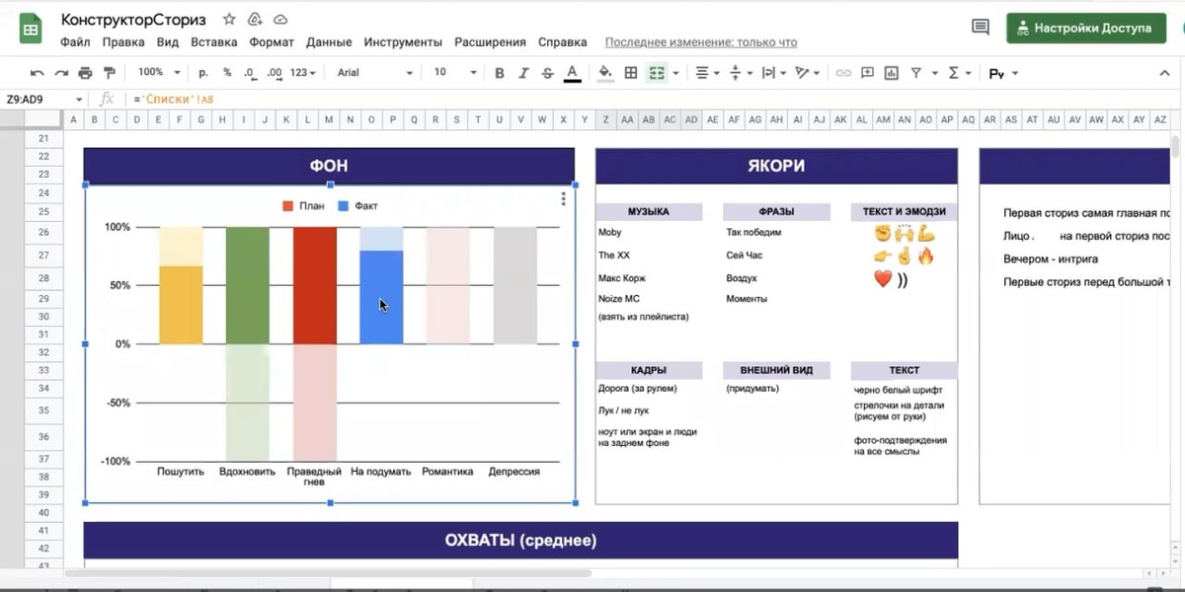Increase decimal places
1185x592 pixels.
tap(275, 73)
